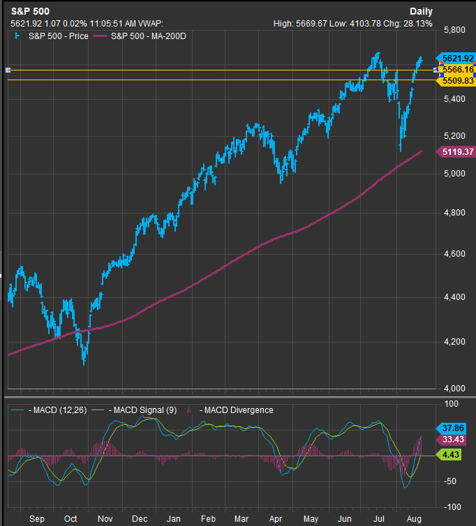The width and height of the screenshot is (476, 526).
Task: Click the S&P 500 Price legend bar icon
Action: pyautogui.click(x=17, y=36)
